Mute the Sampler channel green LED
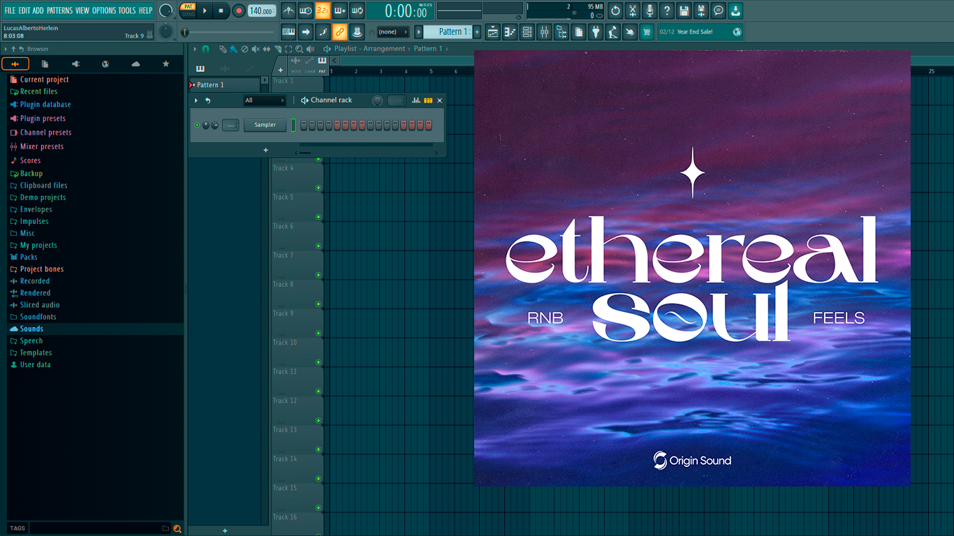 [x=197, y=126]
